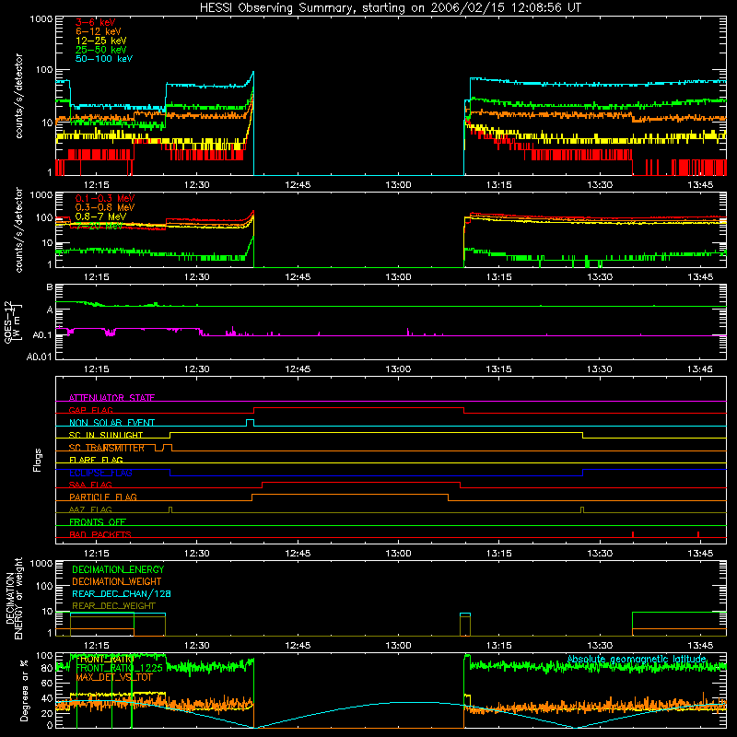Click 13:30 tick under the GOES-12 plot
Image resolution: width=737 pixels, height=737 pixels.
(x=600, y=369)
